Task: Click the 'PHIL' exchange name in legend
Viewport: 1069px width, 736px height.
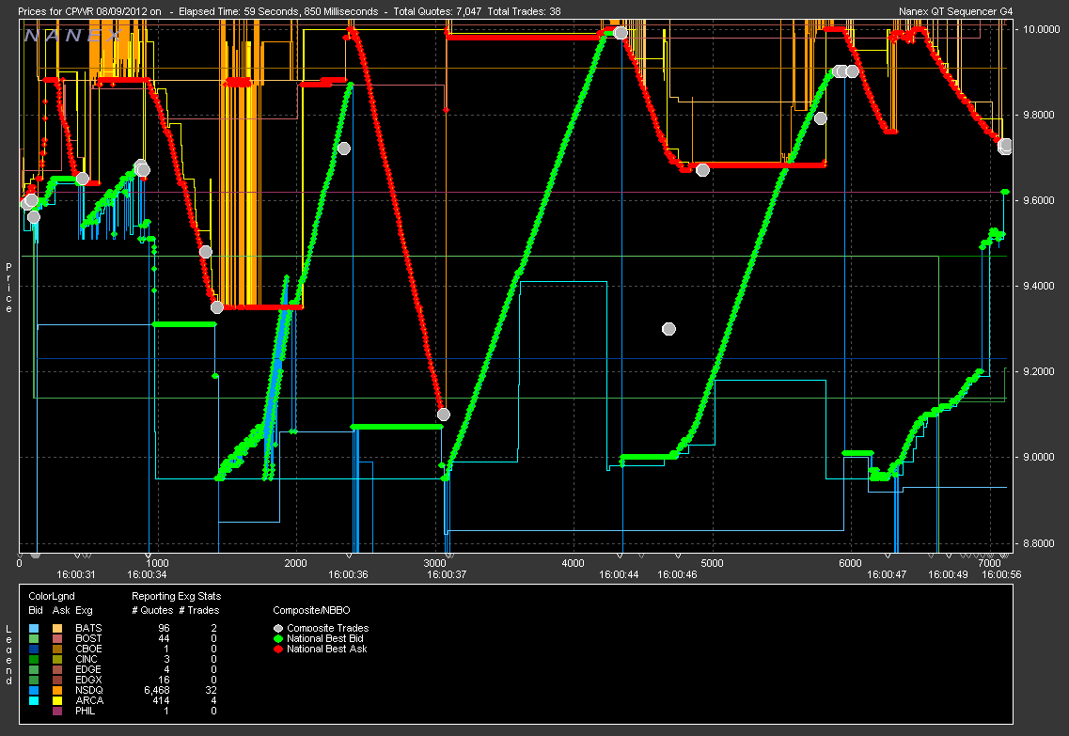Action: pyautogui.click(x=86, y=711)
